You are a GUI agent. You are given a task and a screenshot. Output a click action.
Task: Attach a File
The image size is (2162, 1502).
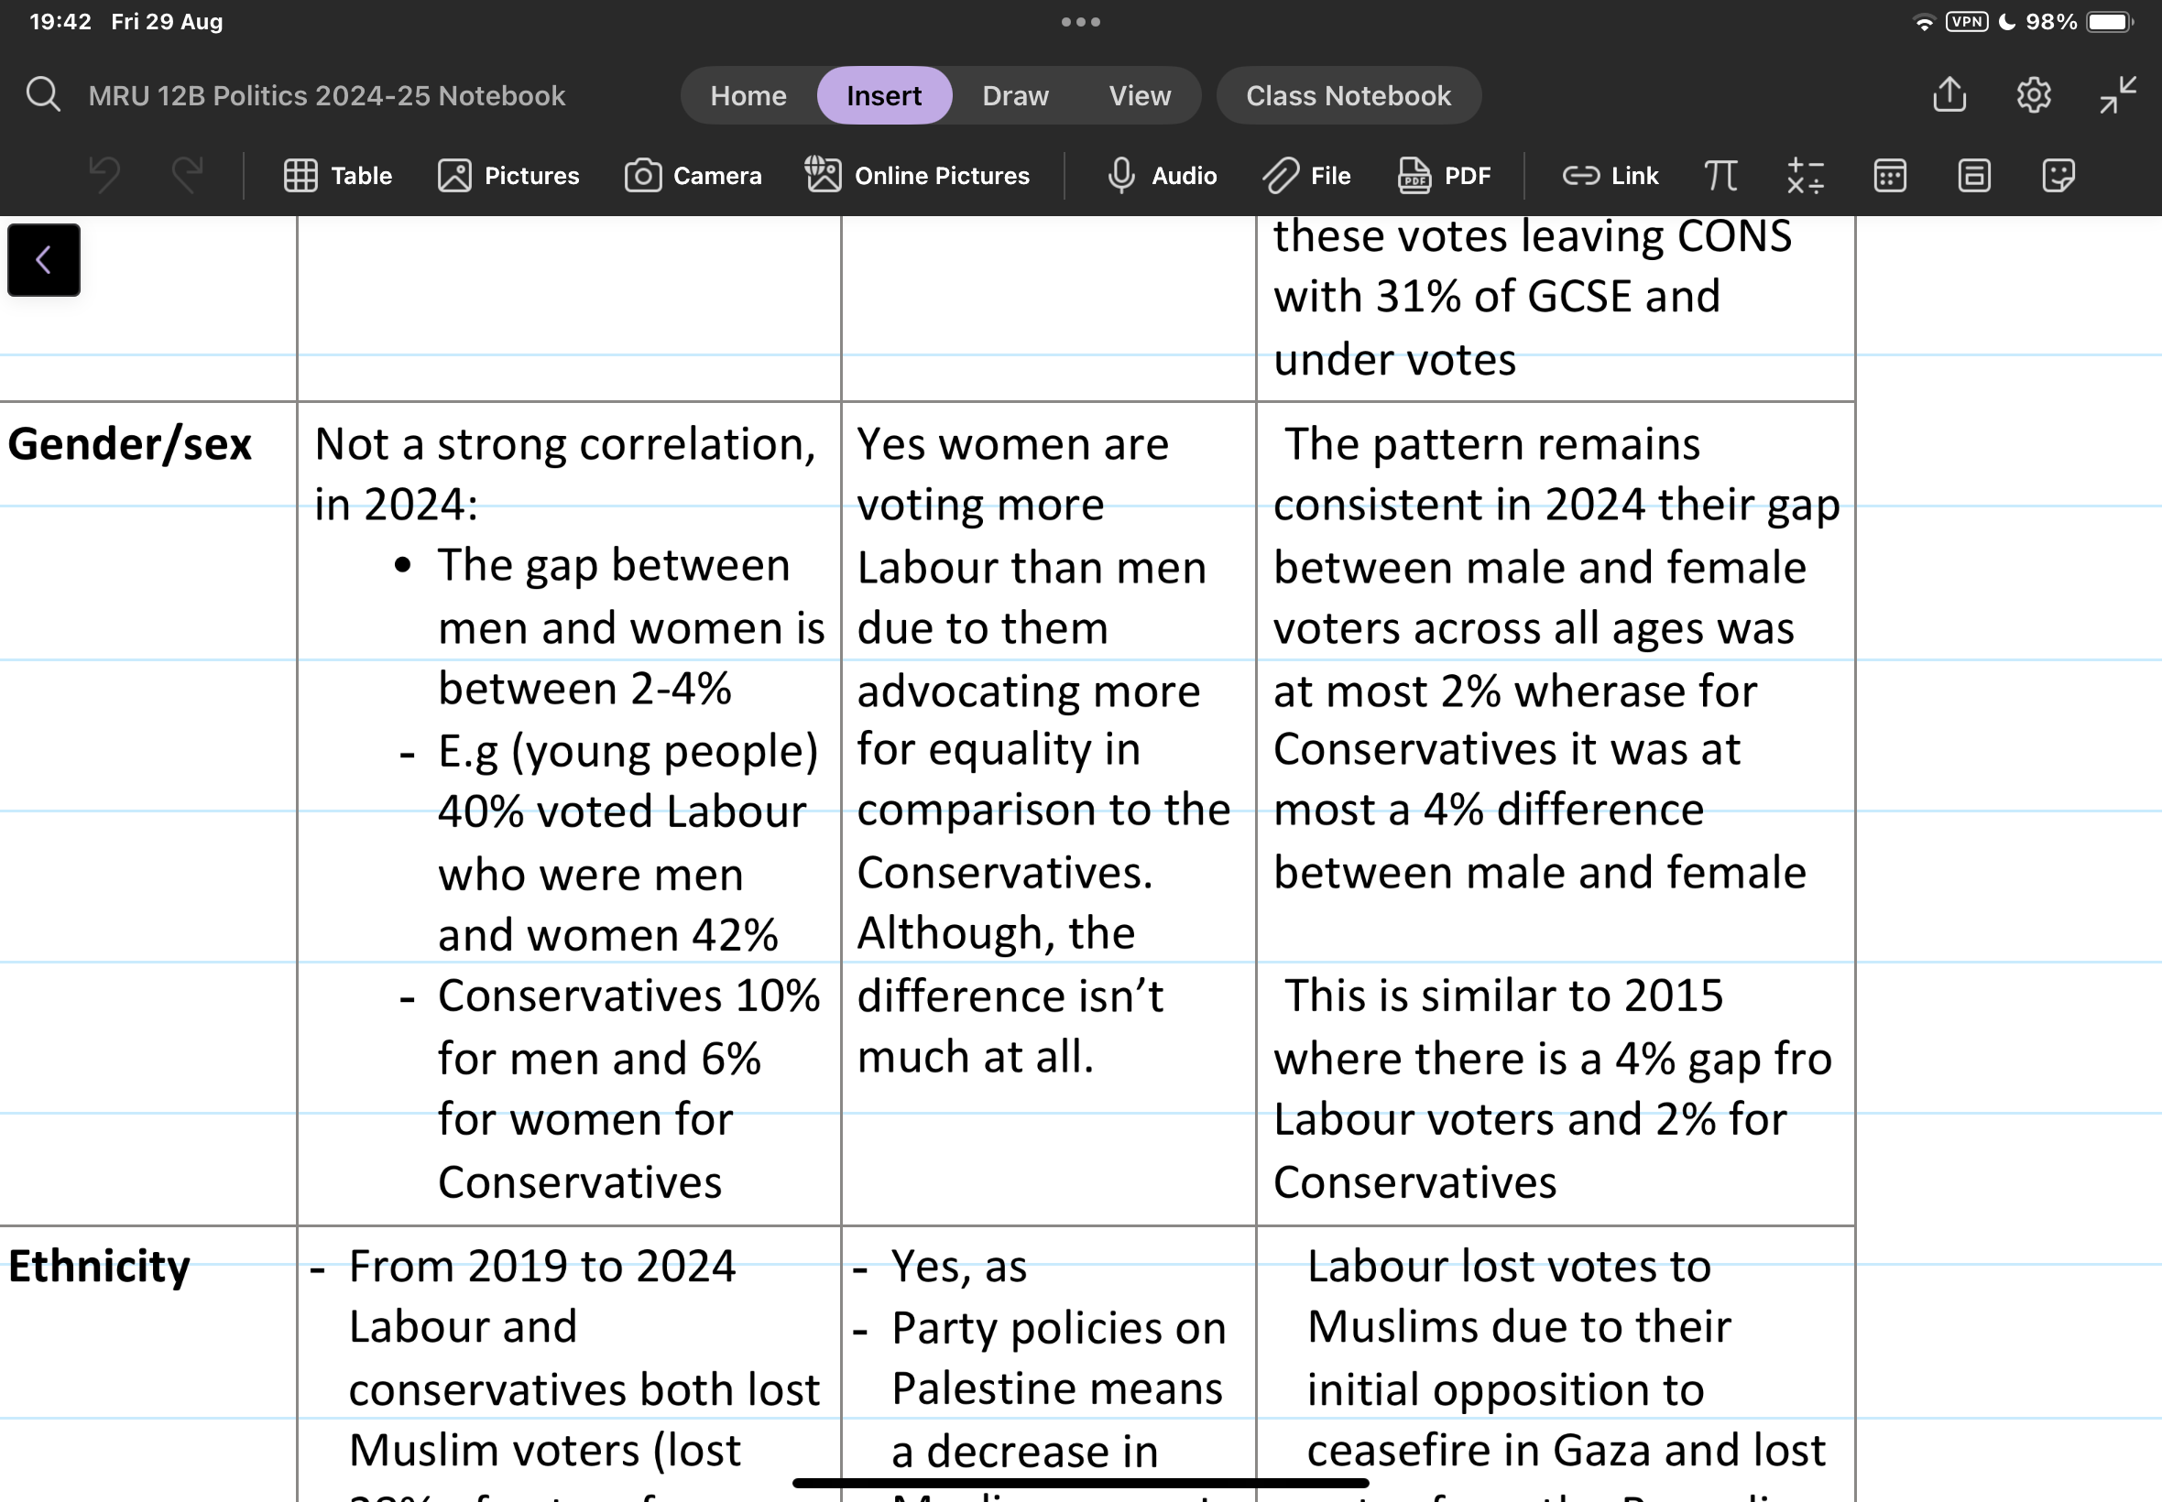click(1306, 176)
